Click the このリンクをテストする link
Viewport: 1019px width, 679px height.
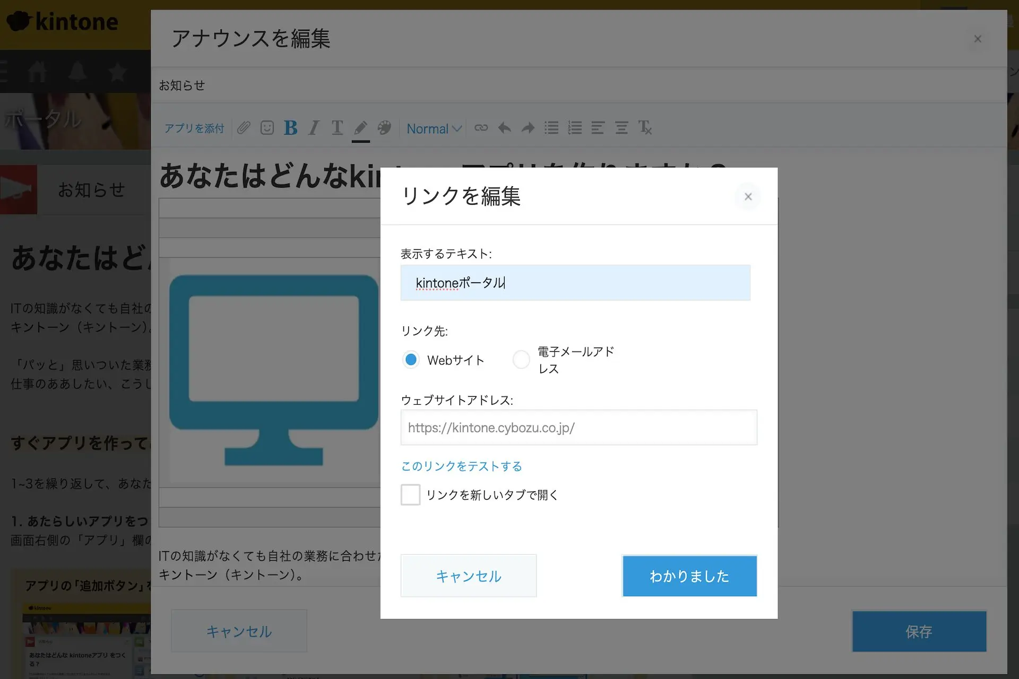[x=462, y=466]
